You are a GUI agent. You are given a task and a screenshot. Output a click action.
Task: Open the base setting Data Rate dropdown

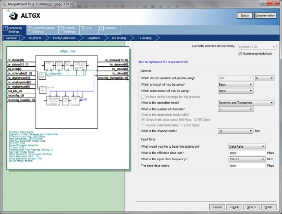(x=247, y=146)
